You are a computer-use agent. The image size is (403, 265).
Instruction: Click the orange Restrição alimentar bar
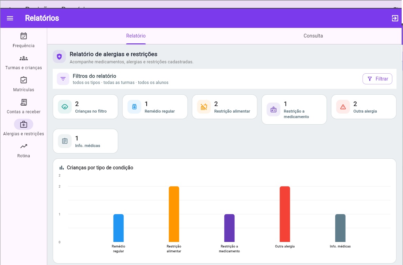point(174,214)
